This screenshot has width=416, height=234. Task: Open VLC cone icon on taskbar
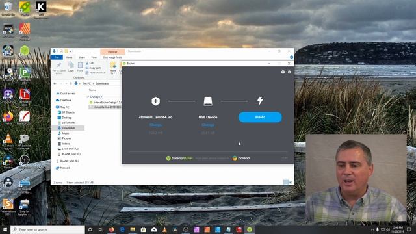click(164, 229)
